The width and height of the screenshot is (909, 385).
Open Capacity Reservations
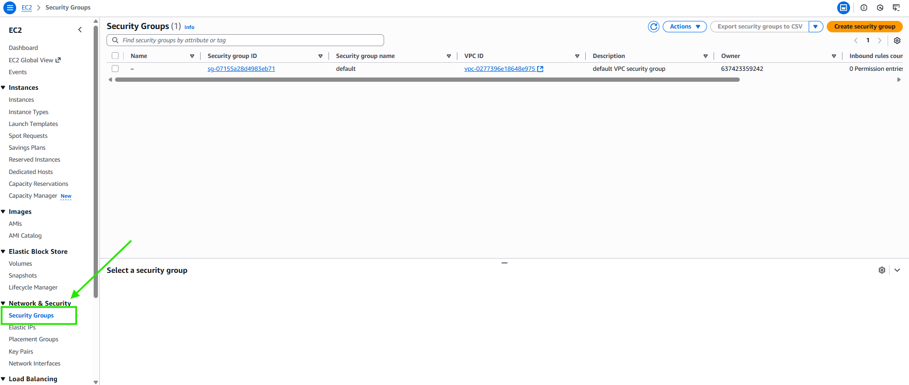[x=39, y=184]
